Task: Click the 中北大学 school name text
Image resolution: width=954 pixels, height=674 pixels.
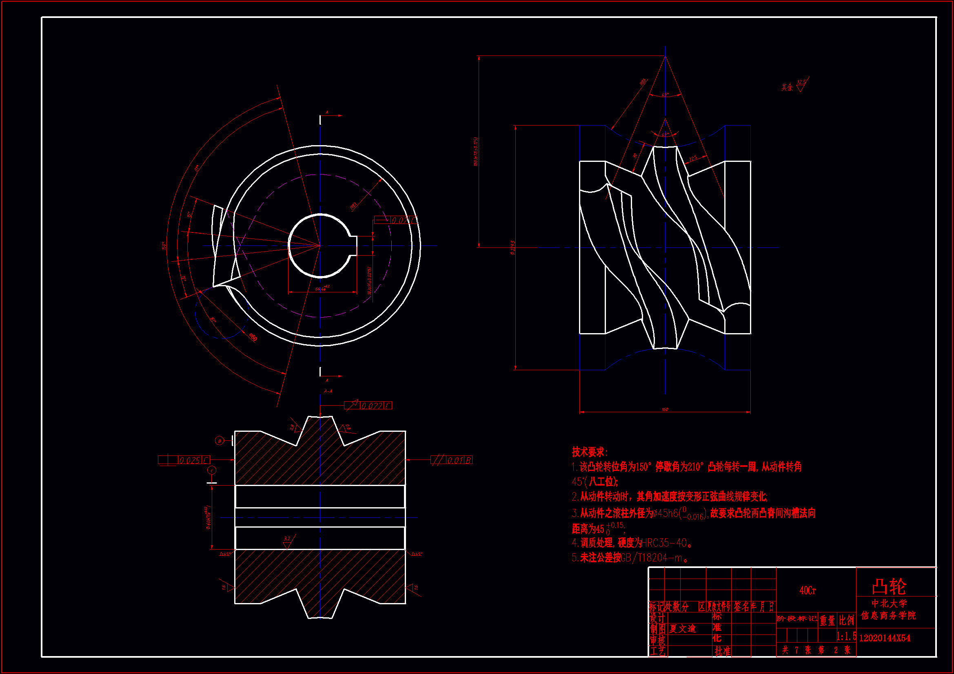Action: pos(889,603)
